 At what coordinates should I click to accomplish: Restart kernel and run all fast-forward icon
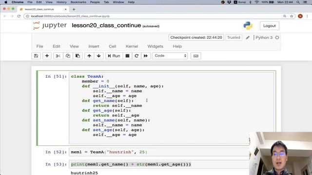point(146,56)
